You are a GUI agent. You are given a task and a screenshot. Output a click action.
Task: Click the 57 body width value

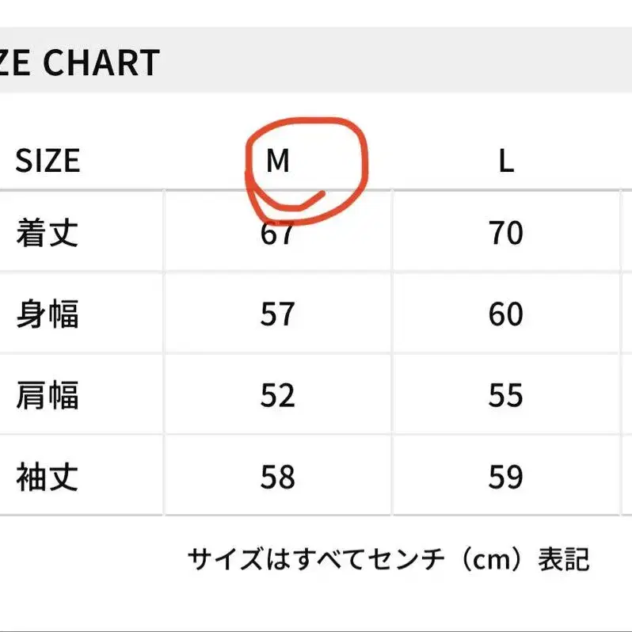(x=277, y=314)
